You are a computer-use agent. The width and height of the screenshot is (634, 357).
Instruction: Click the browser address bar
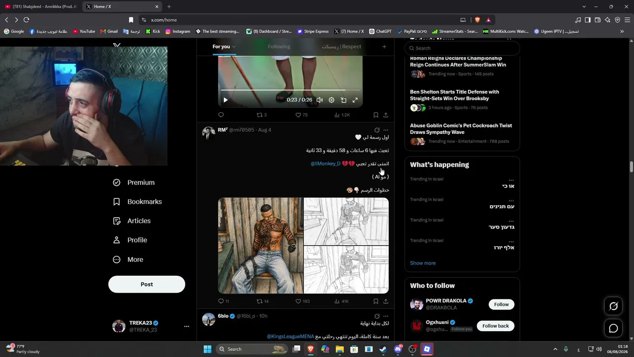302,20
